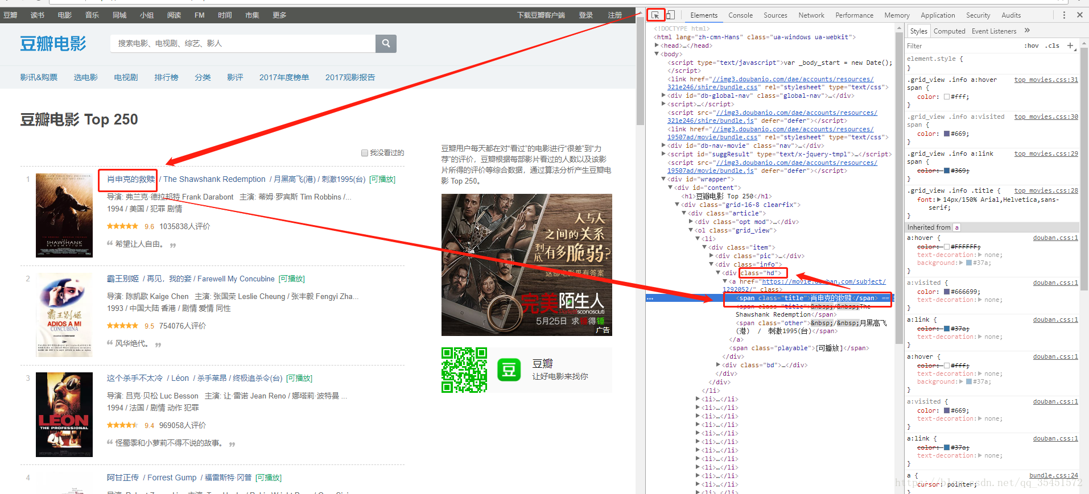Open the Performance tab
The width and height of the screenshot is (1089, 494).
(x=854, y=15)
